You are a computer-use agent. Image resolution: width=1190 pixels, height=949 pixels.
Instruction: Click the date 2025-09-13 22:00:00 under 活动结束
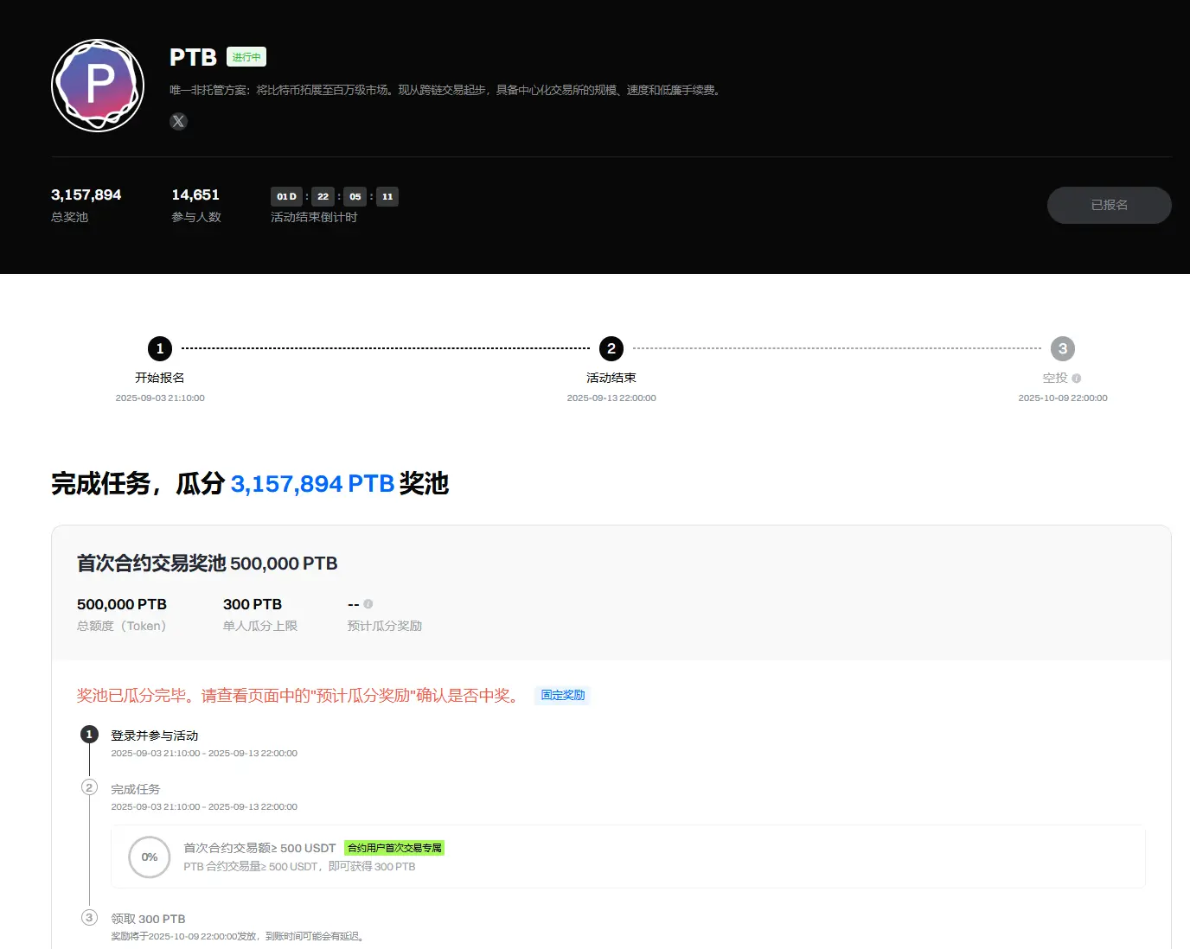[x=611, y=398]
